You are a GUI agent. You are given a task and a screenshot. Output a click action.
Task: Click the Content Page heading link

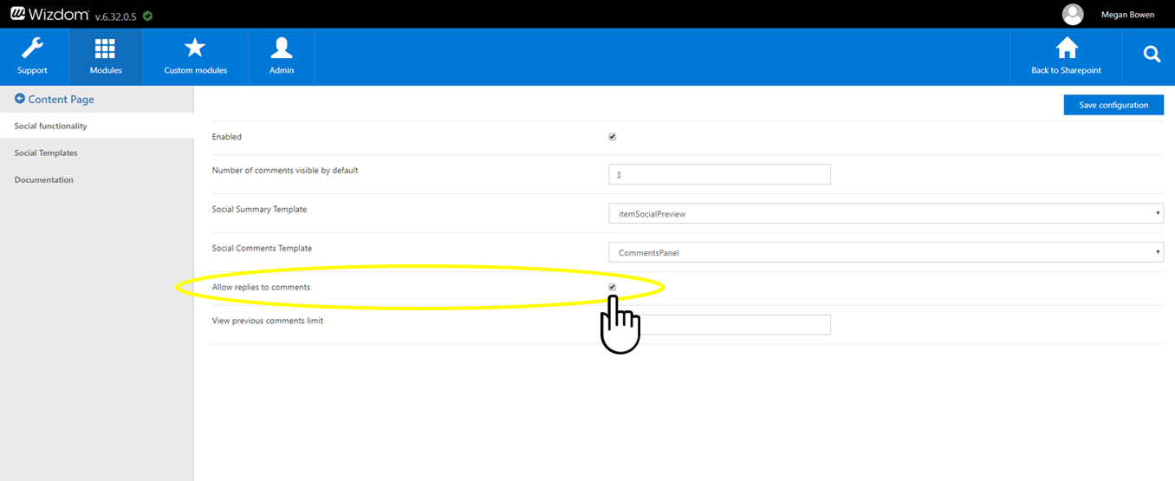coord(61,99)
